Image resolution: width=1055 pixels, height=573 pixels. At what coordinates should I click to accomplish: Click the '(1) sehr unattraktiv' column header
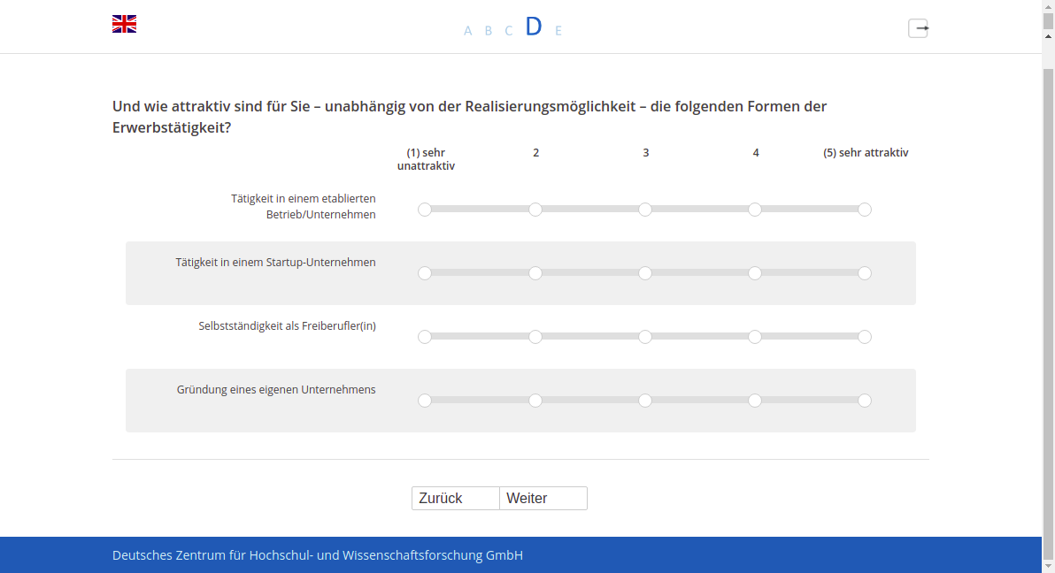(426, 159)
